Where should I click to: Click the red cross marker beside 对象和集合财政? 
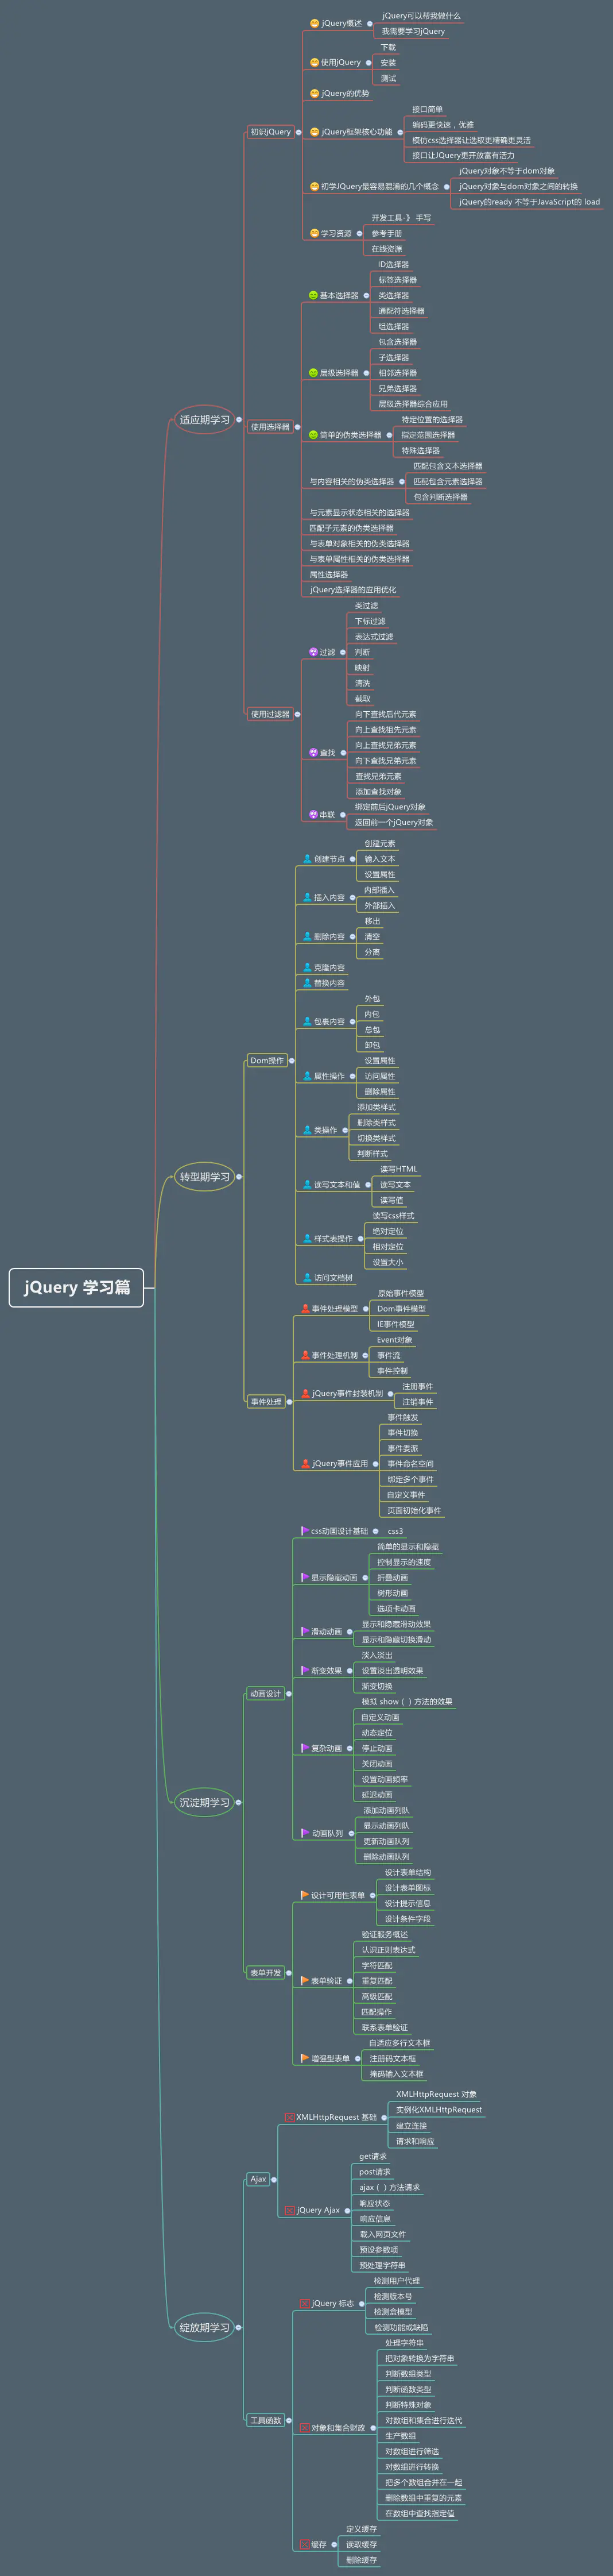(x=305, y=2428)
